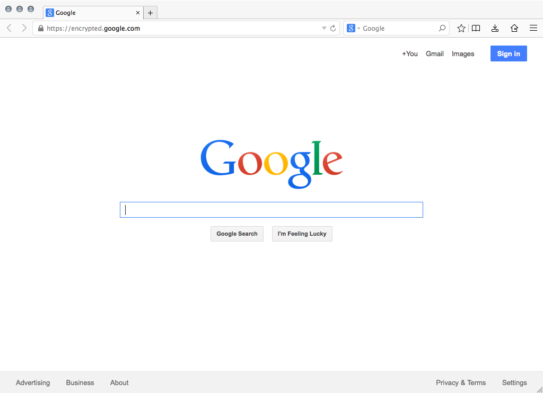Screen dimensions: 543x393
Task: Go forward to the next page
Action: click(24, 28)
